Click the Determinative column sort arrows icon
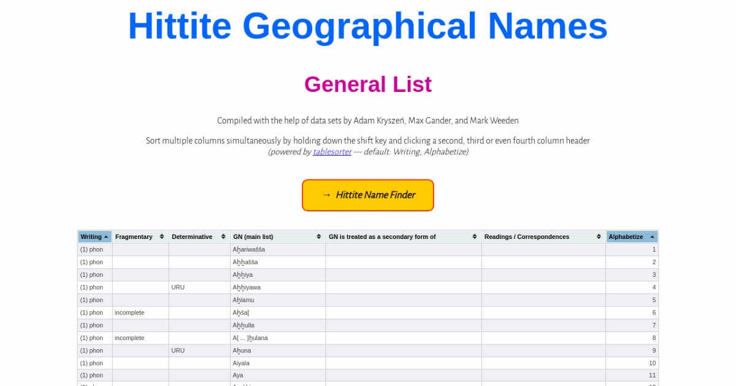 tap(223, 237)
